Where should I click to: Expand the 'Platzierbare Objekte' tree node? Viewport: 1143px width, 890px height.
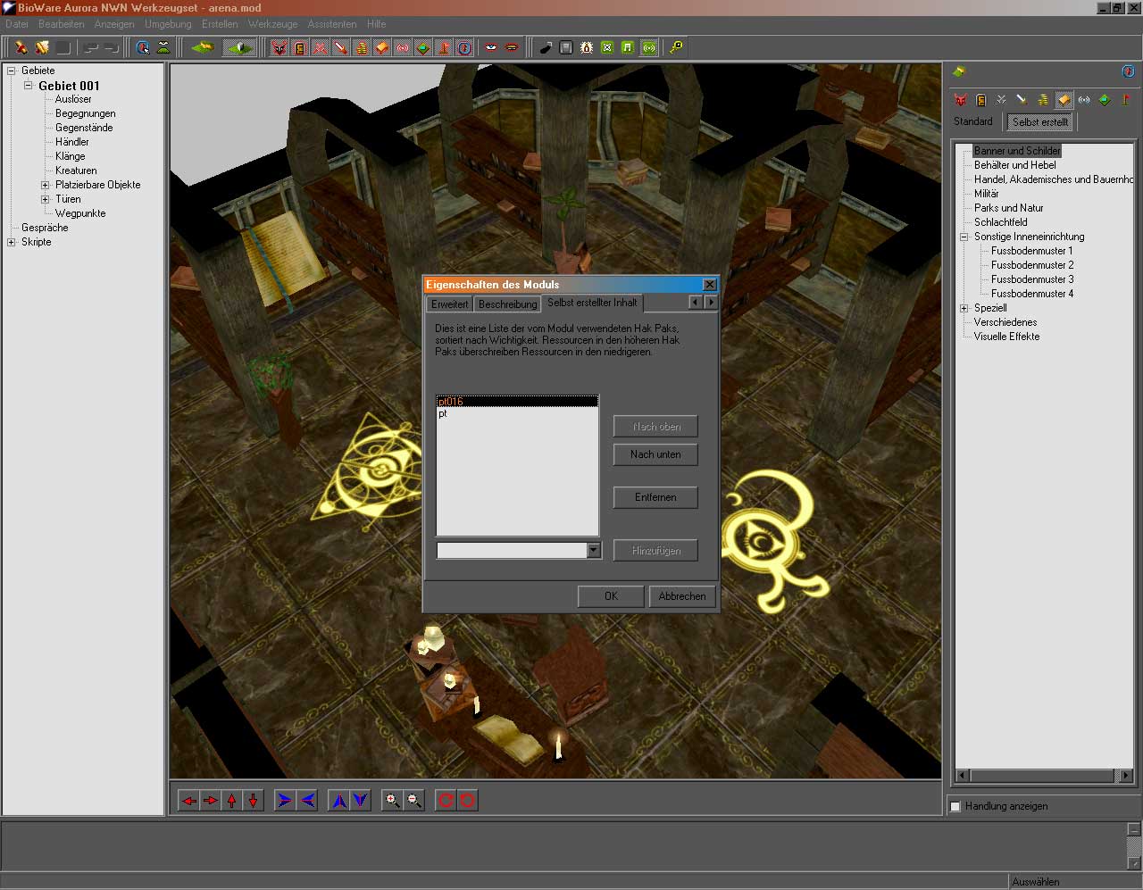click(x=46, y=185)
